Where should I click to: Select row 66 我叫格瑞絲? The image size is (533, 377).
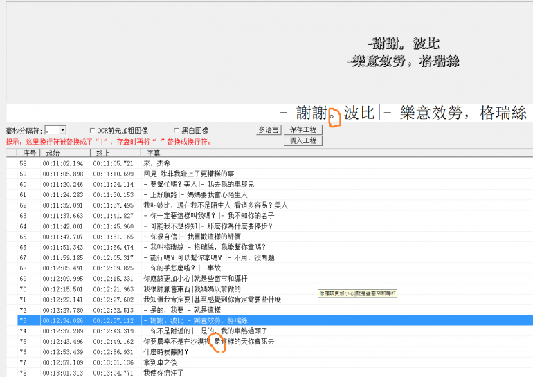point(275,247)
